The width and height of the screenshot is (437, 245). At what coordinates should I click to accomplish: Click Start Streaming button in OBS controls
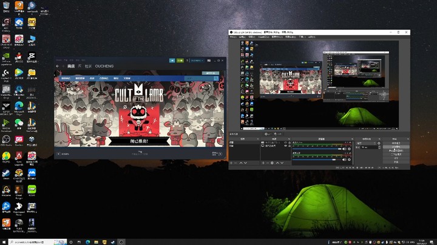[396, 143]
